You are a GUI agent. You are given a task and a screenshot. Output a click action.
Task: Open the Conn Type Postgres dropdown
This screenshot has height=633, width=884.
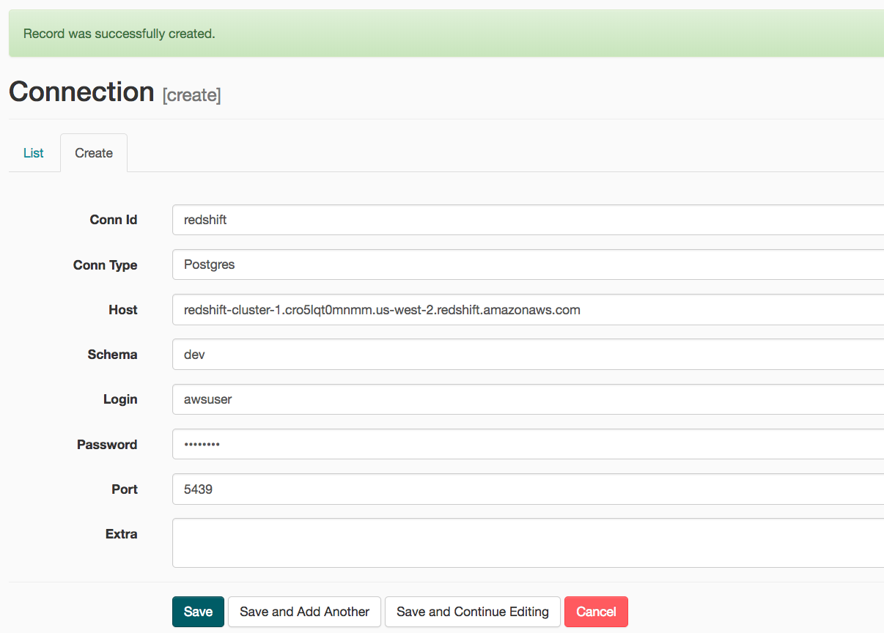coord(528,264)
